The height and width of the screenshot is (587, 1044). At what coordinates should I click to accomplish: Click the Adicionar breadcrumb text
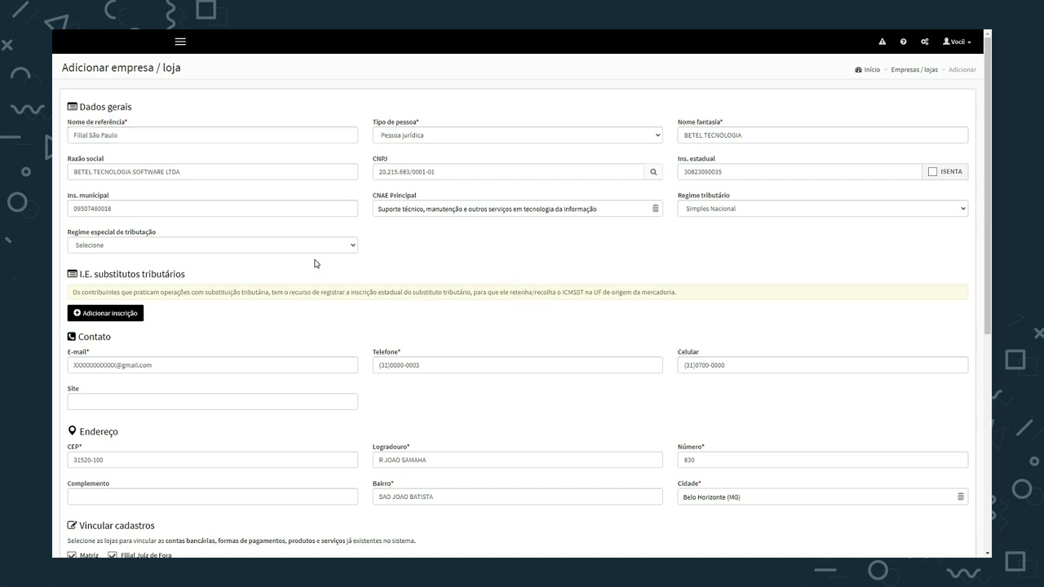click(x=962, y=70)
